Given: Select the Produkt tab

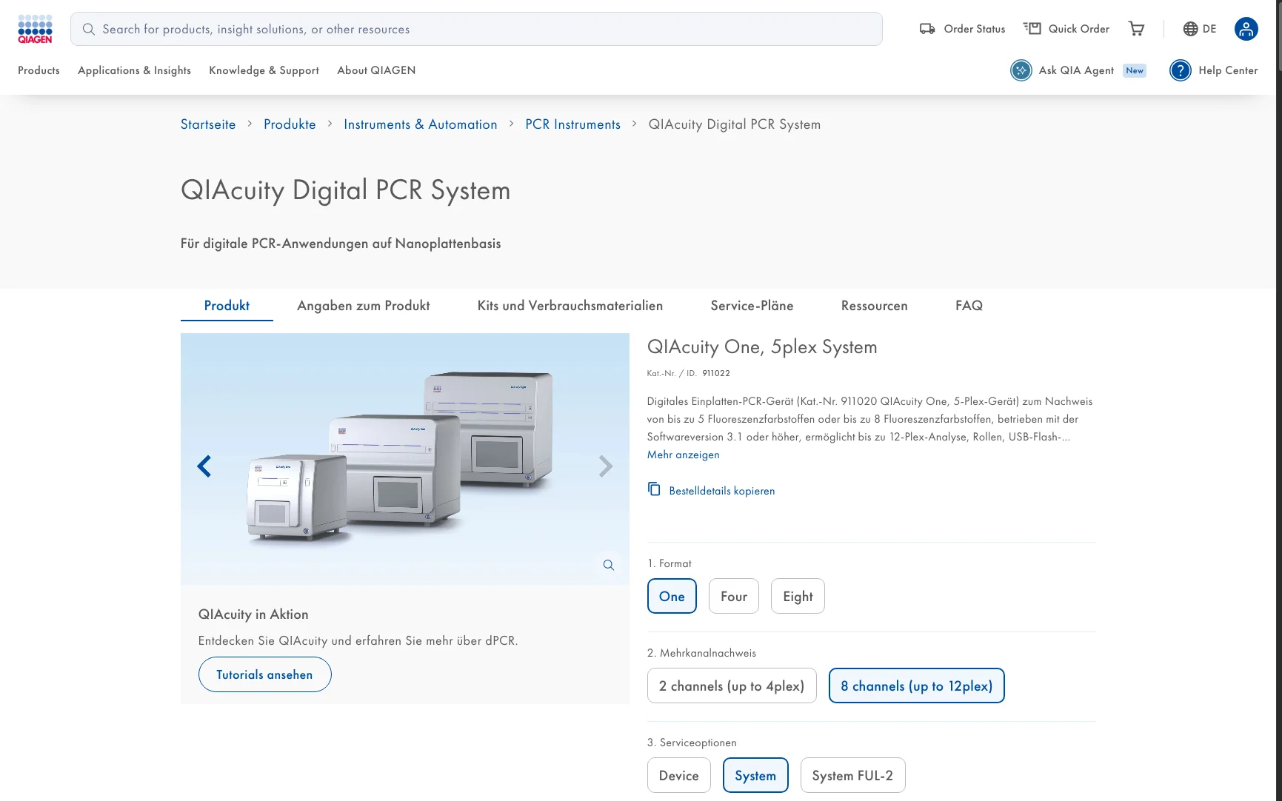Looking at the screenshot, I should pyautogui.click(x=227, y=306).
